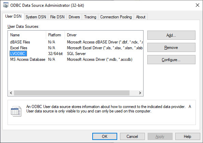The width and height of the screenshot is (203, 143).
Task: Open the File DSN tab
Action: pos(57,17)
